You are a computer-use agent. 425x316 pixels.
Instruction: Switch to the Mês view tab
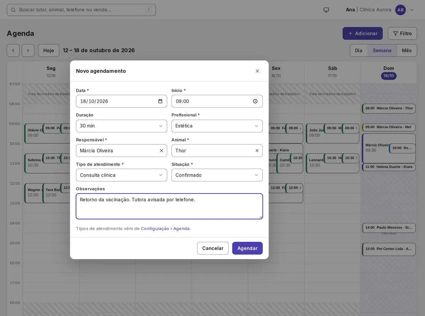[x=407, y=50]
